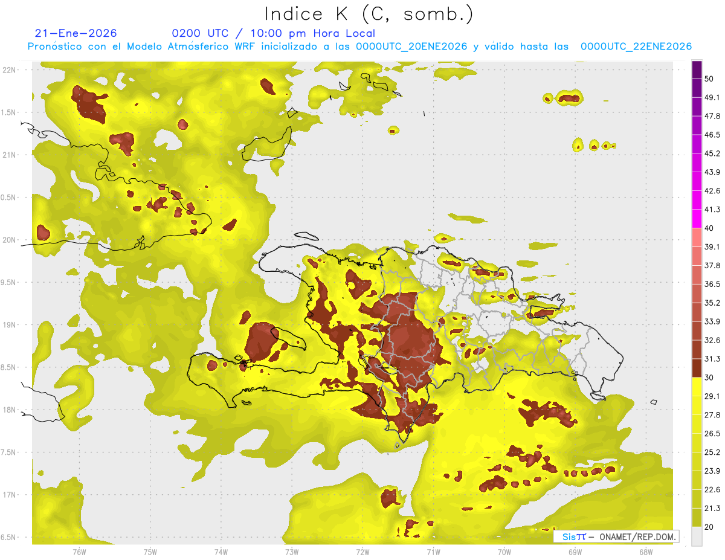
Task: Click the '76W' longitude label
Action: (x=79, y=552)
